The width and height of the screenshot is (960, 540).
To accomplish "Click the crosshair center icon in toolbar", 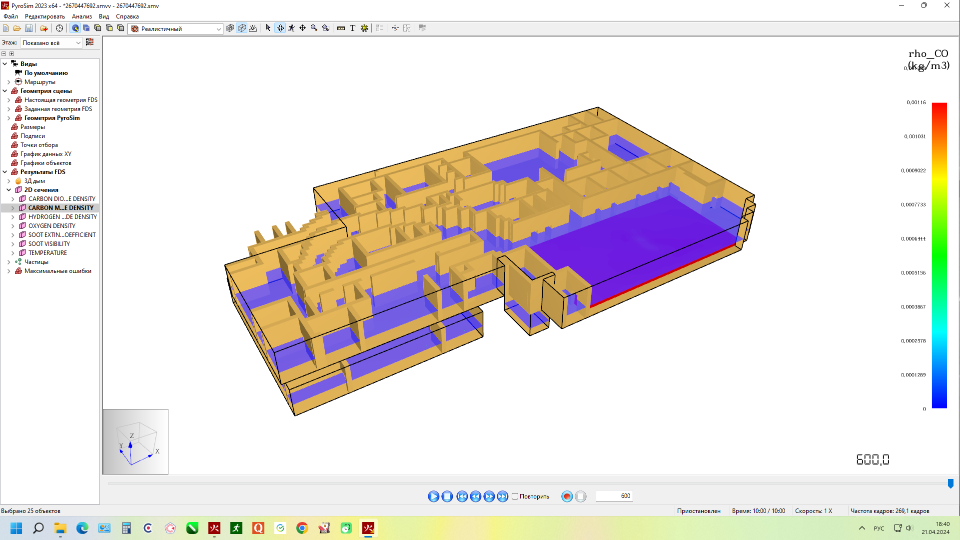I will 395,28.
